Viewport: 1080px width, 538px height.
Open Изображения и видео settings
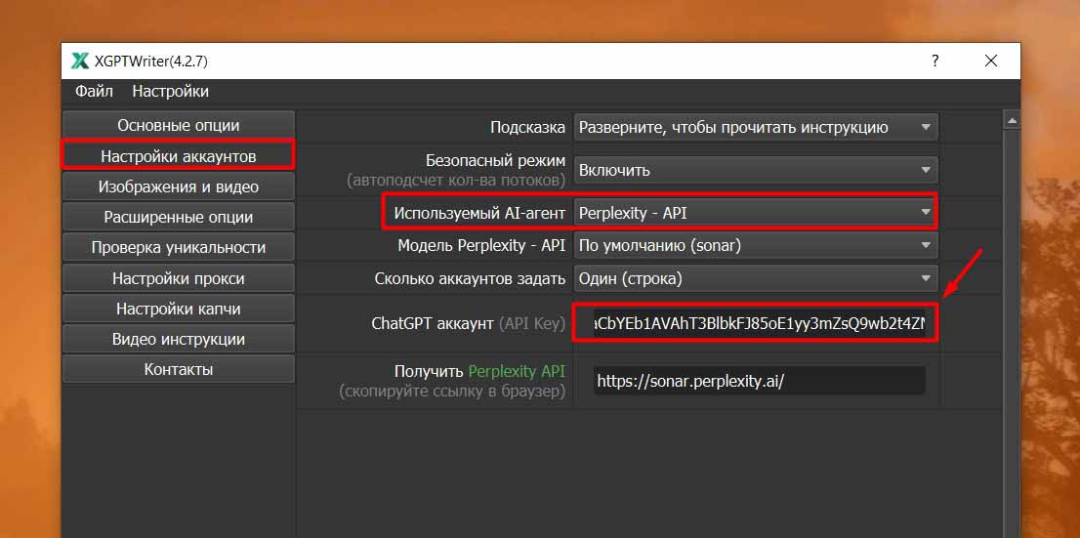point(178,186)
